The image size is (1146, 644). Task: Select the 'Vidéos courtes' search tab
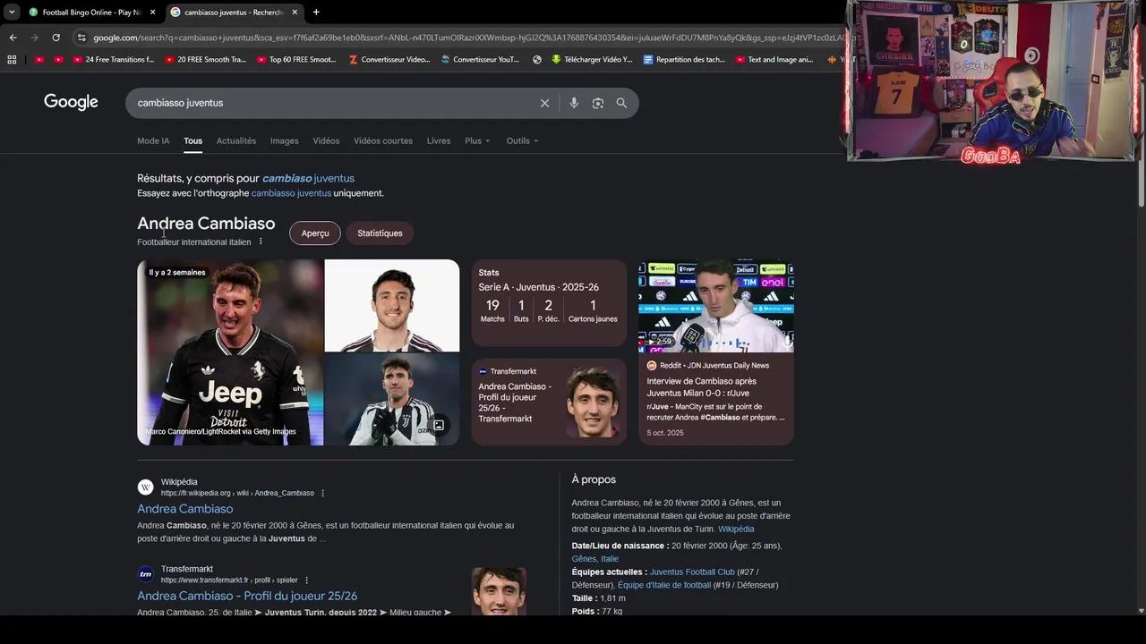[x=383, y=140]
